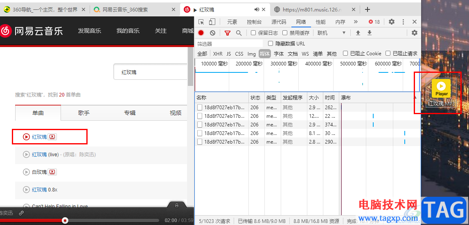469x225 pixels.
Task: Switch to the 控制台 panel tab
Action: pyautogui.click(x=254, y=22)
